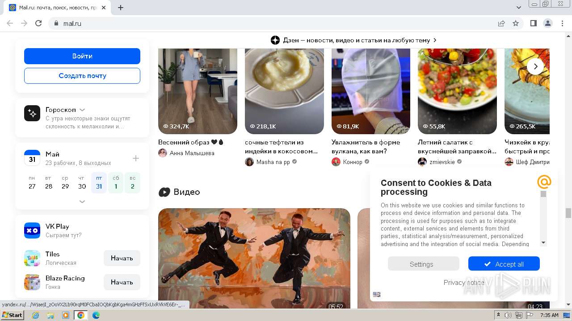
Task: Go back with browser back arrow
Action: pyautogui.click(x=10, y=23)
